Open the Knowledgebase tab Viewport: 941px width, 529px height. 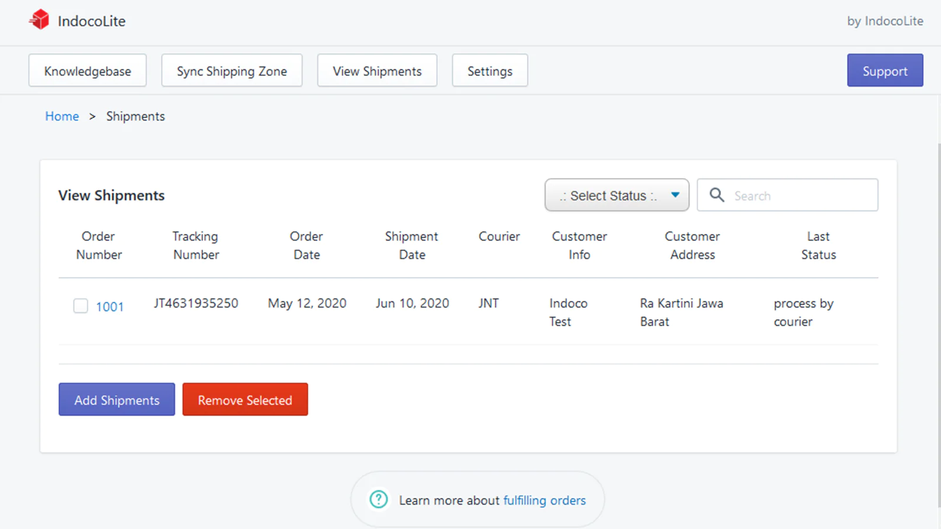(88, 71)
